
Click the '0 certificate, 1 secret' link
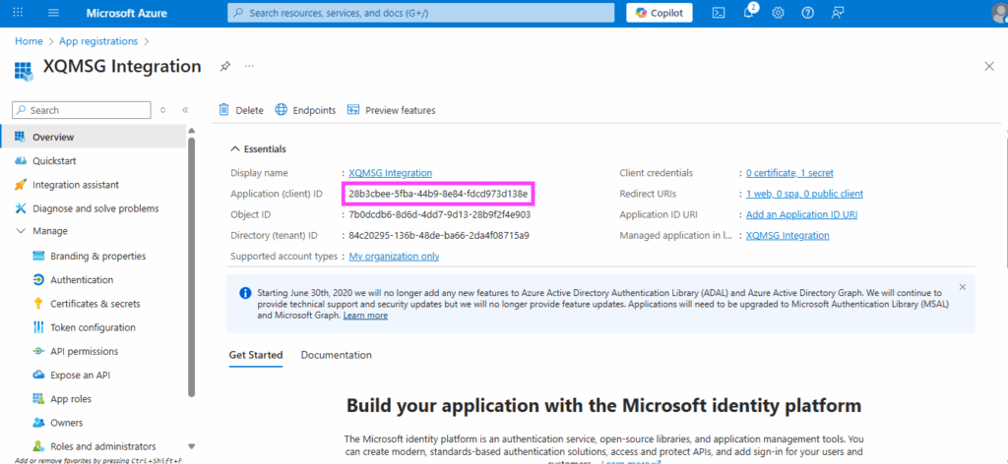789,173
